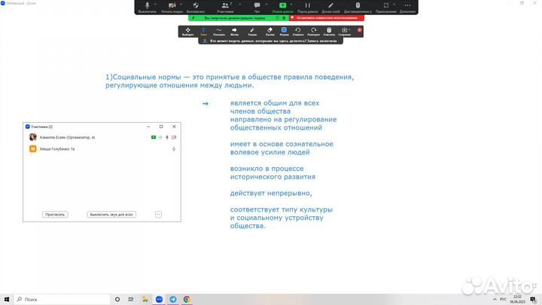Click the whiteboard line starting 'действует непрерывно'
The height and width of the screenshot is (305, 542).
[271, 193]
